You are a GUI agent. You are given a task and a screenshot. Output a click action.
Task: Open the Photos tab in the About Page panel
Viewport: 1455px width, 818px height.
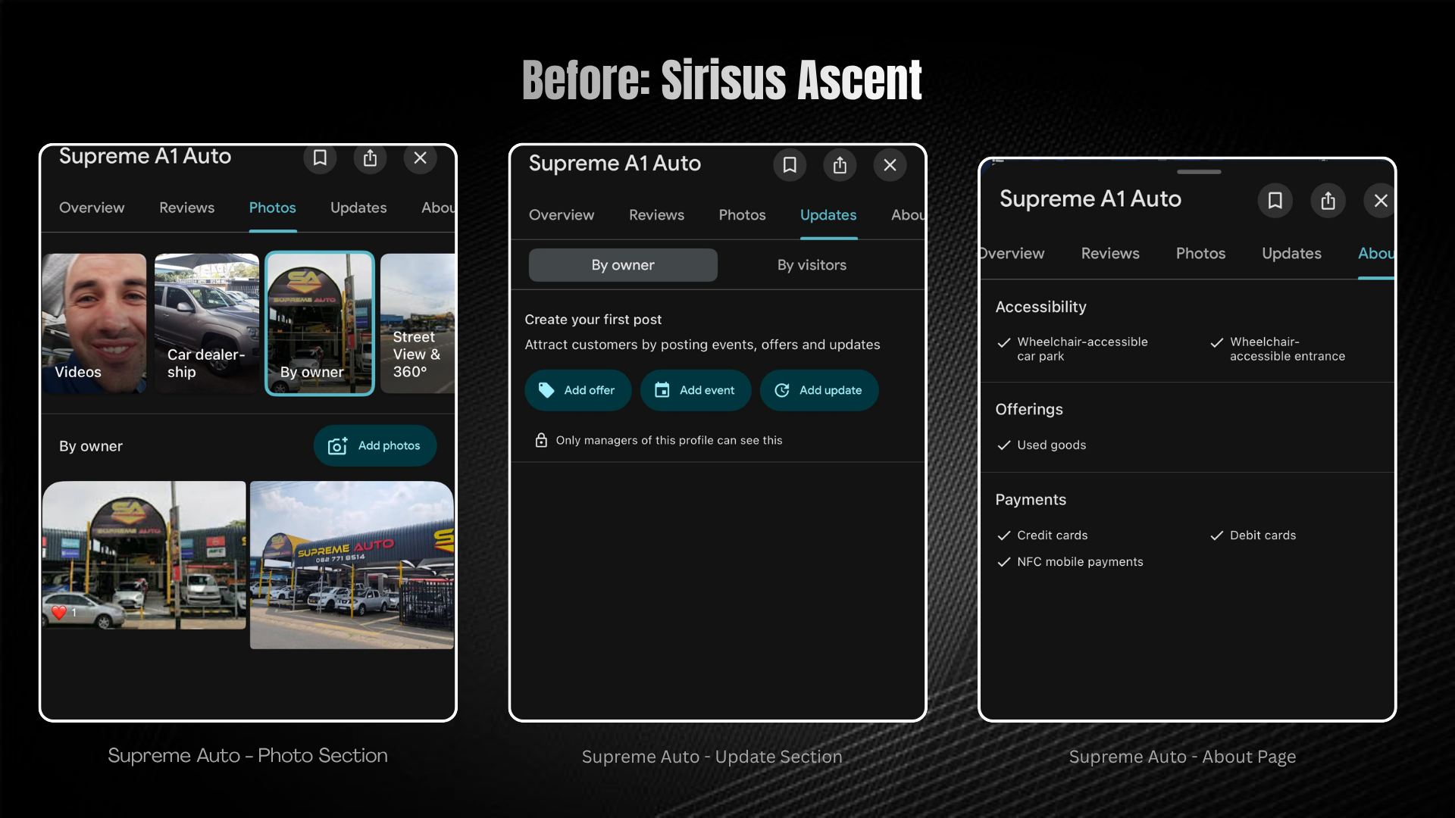(1200, 254)
